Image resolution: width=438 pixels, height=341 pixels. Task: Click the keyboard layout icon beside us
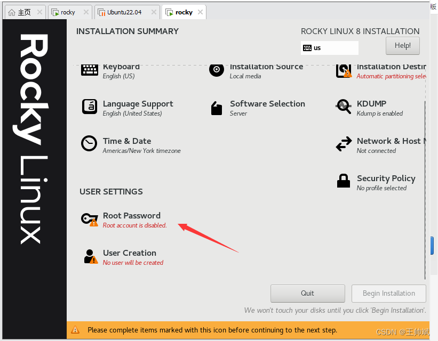(x=307, y=48)
